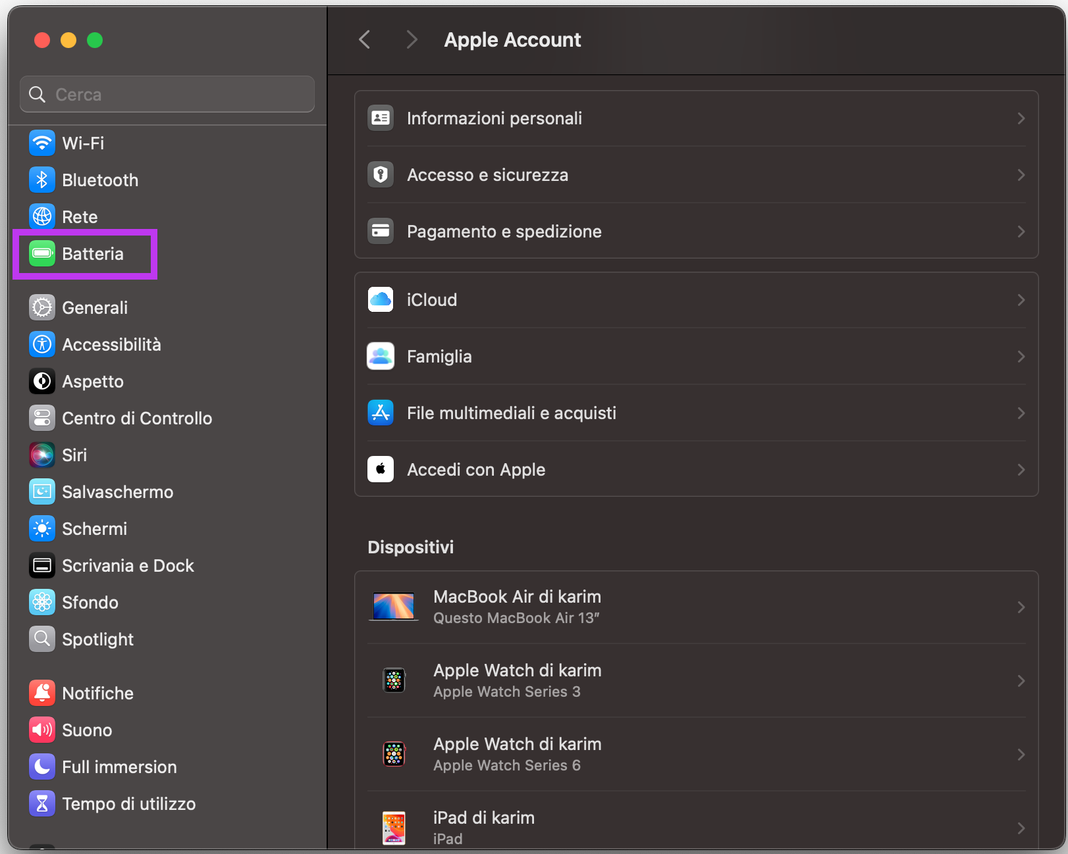Screen dimensions: 1068x854
Task: Open Accesso e sicurezza via its chevron
Action: [x=1021, y=175]
